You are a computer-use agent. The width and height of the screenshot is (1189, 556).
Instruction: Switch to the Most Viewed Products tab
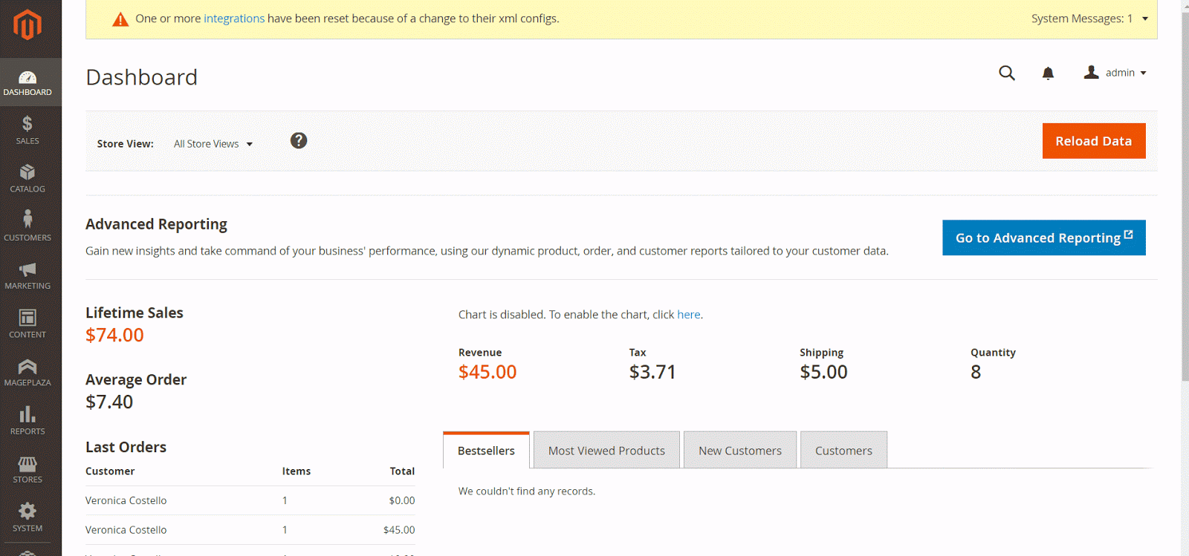click(x=606, y=451)
